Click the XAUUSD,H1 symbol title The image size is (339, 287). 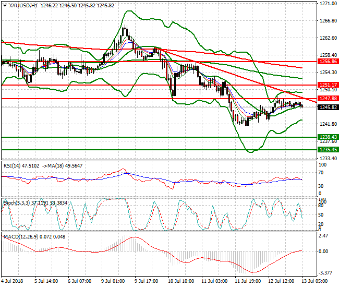tap(21, 5)
